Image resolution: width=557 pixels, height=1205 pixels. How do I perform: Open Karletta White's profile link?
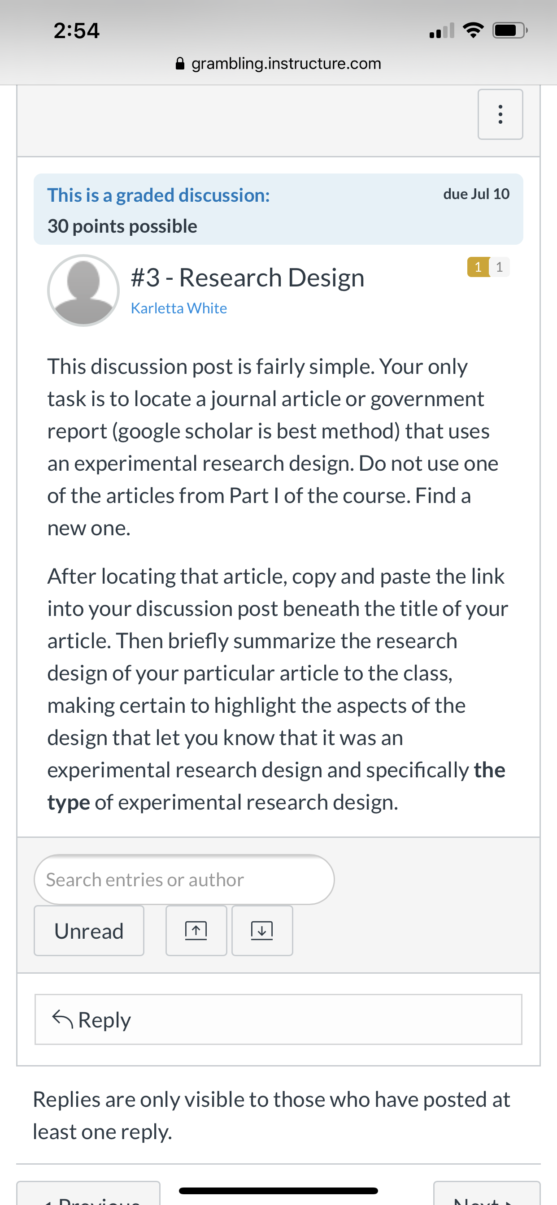coord(179,308)
